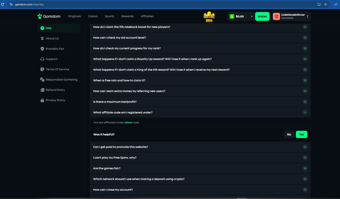The width and height of the screenshot is (340, 199).
Task: Click the About Us sidebar icon
Action: 42,38
